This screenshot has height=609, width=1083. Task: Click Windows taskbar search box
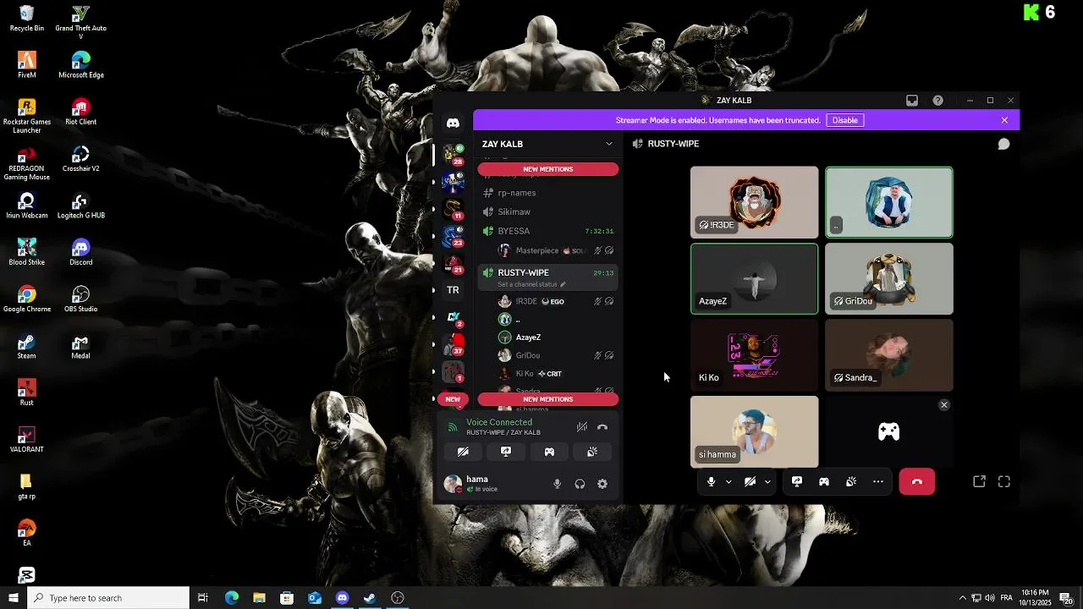click(x=108, y=598)
